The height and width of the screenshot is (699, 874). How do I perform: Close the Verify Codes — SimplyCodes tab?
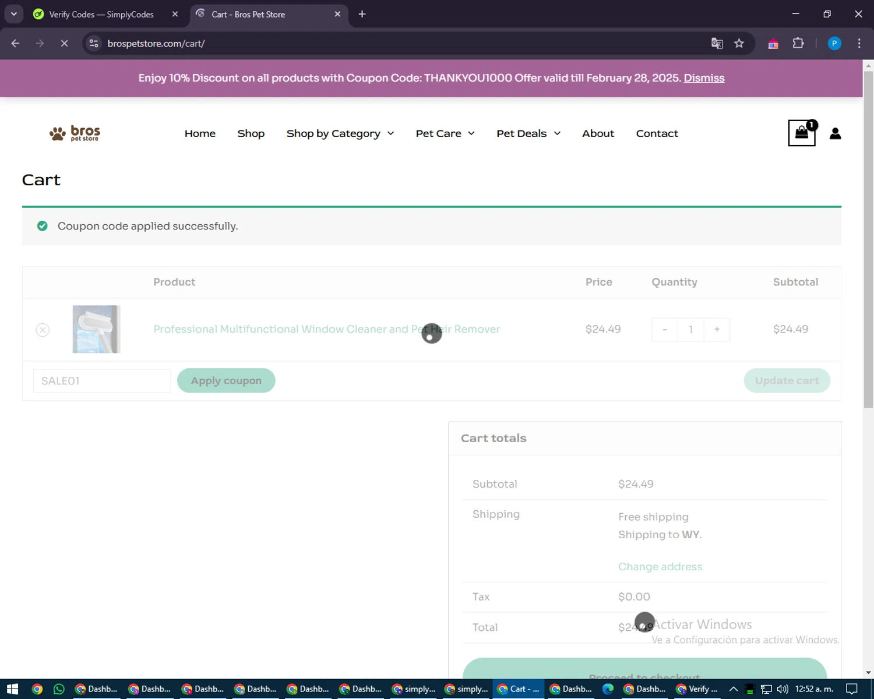pyautogui.click(x=175, y=14)
